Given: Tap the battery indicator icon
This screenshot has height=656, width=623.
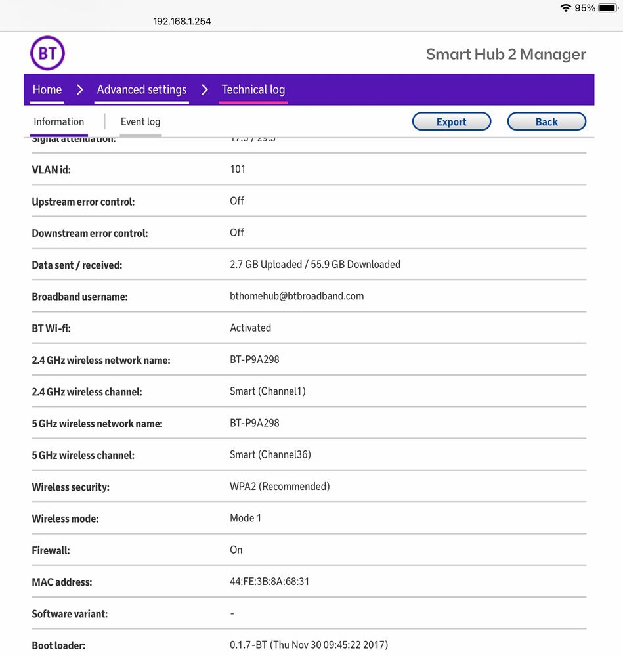Looking at the screenshot, I should (x=607, y=8).
